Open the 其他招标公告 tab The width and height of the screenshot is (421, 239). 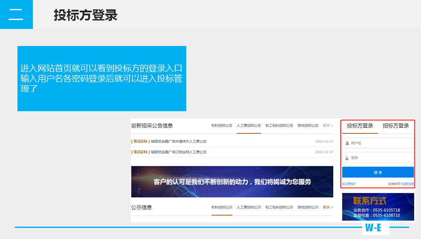(308, 126)
